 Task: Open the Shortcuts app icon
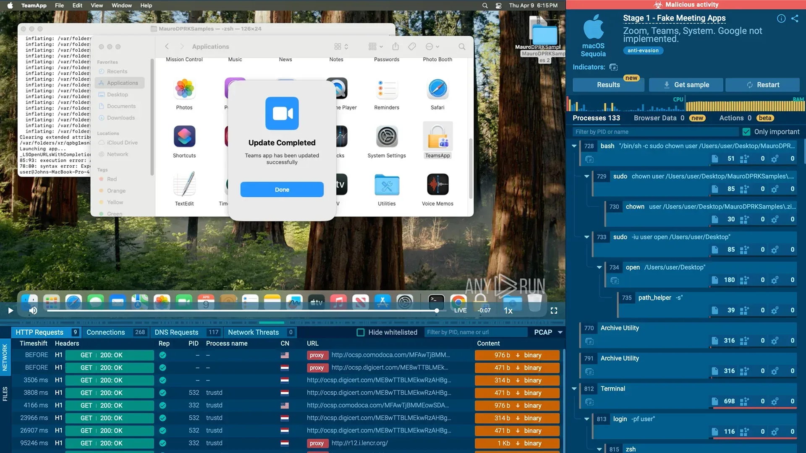[184, 137]
